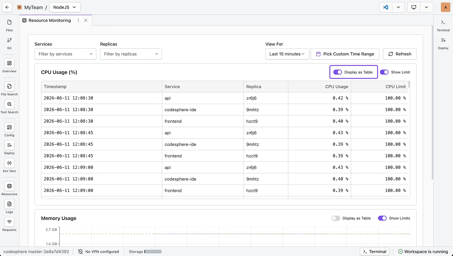453x256 pixels.
Task: Open the Last 15 minutes dropdown
Action: click(287, 54)
